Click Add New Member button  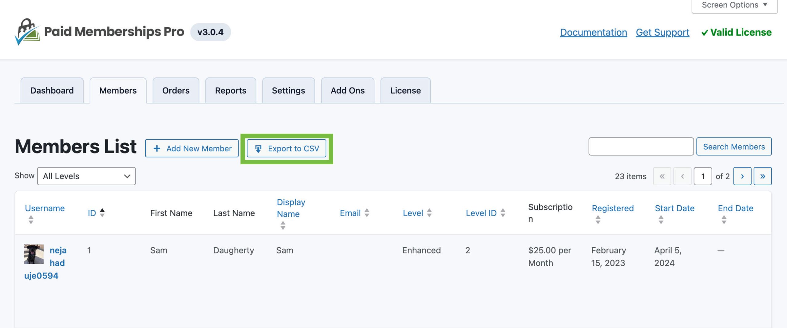192,148
